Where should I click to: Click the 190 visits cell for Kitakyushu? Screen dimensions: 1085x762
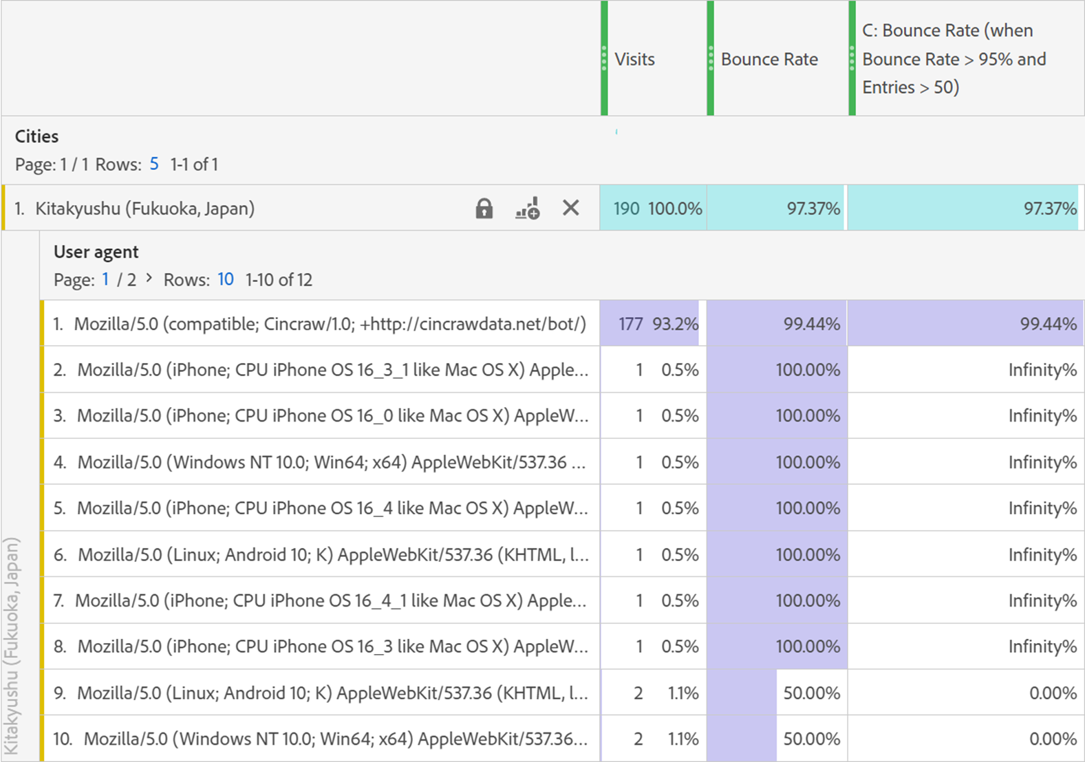pyautogui.click(x=653, y=208)
